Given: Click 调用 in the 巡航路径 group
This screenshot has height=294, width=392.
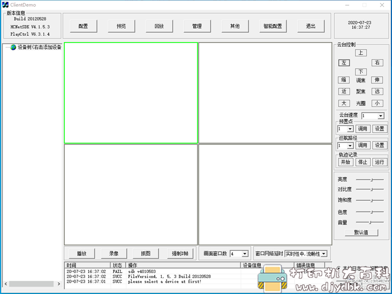Looking at the screenshot, I should pyautogui.click(x=363, y=145).
